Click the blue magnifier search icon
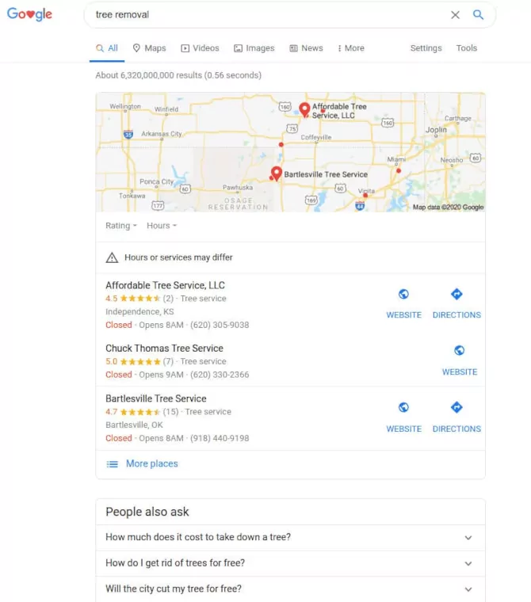Viewport: 531px width, 602px height. 478,14
